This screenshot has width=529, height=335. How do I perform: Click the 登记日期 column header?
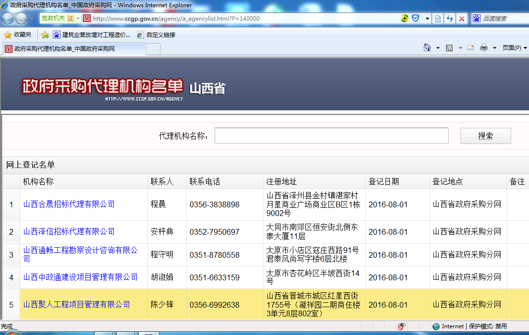pyautogui.click(x=384, y=181)
